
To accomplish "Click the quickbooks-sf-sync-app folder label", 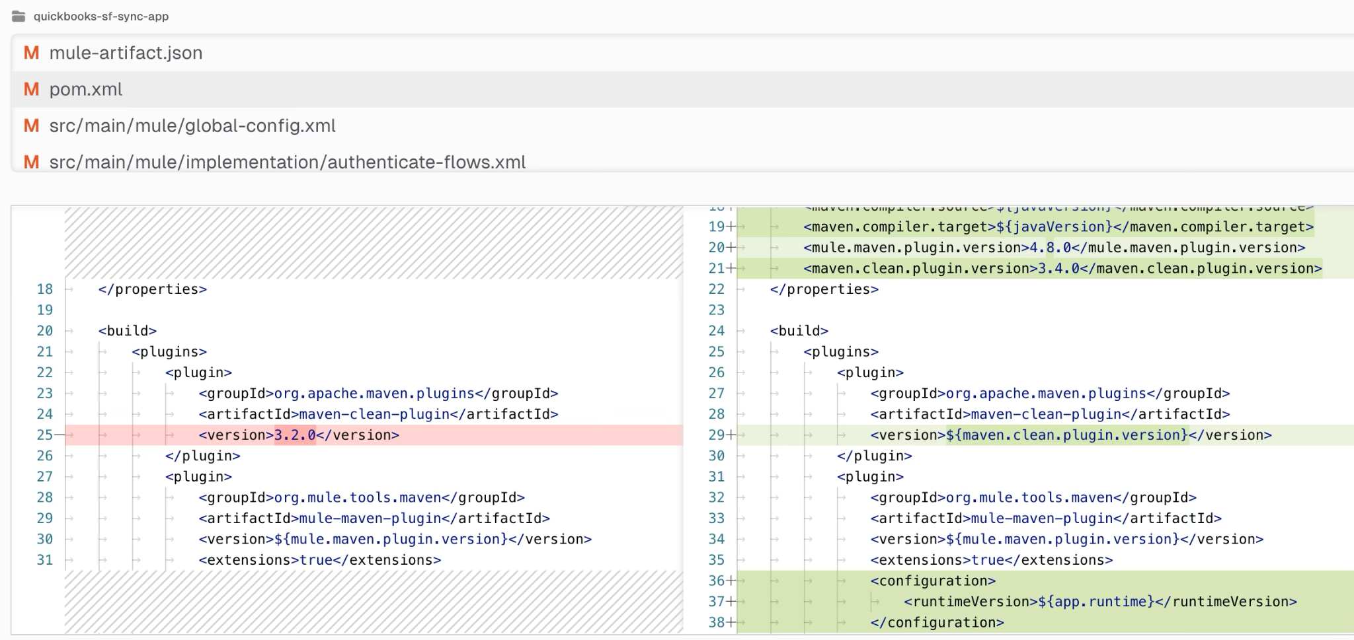I will [x=101, y=17].
